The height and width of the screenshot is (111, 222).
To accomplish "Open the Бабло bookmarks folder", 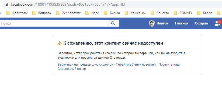I will click(x=205, y=13).
